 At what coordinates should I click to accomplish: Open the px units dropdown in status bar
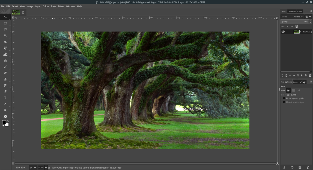point(33,167)
